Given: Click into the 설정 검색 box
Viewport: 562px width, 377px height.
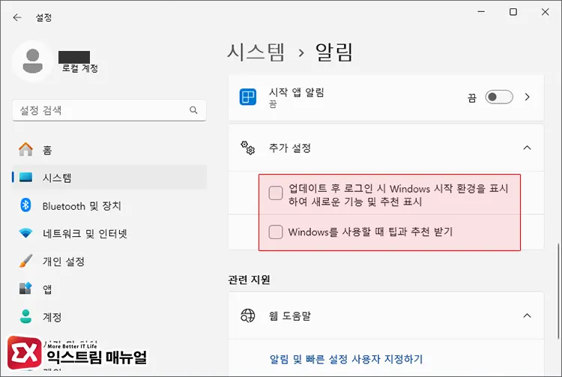Looking at the screenshot, I should 109,110.
